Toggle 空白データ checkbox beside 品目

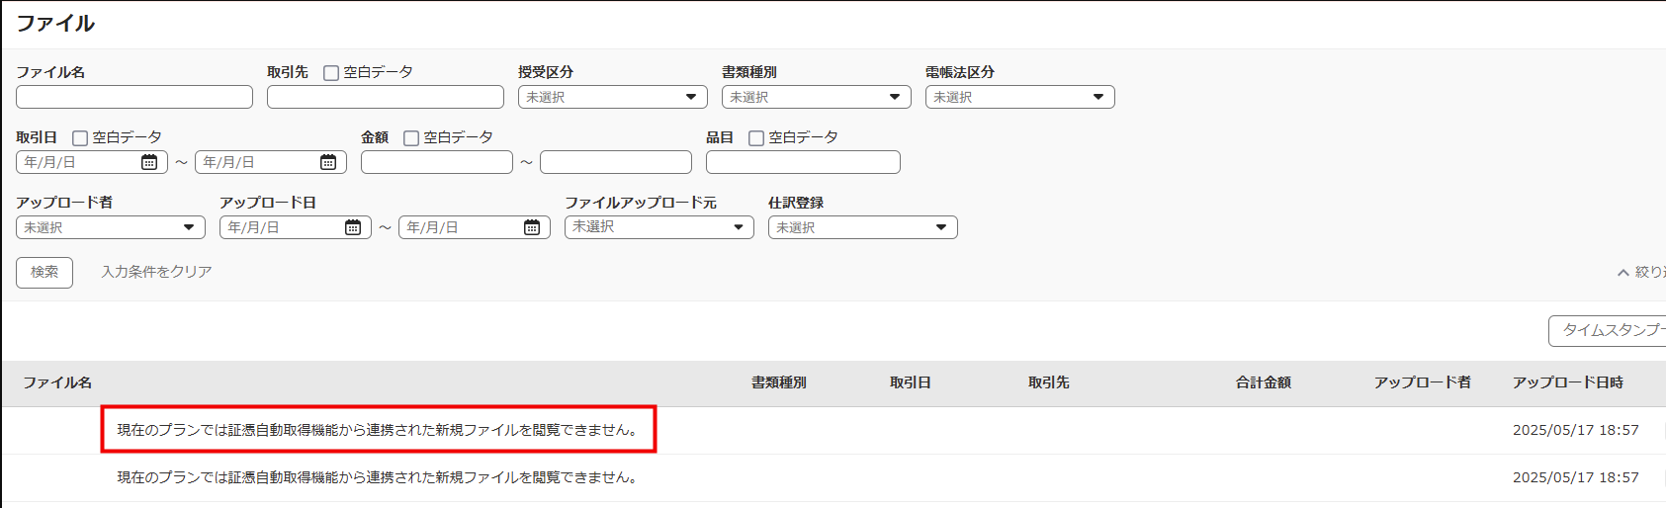756,138
